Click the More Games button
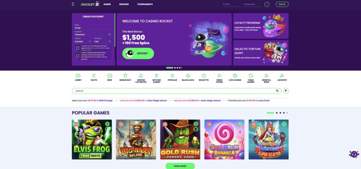This screenshot has height=169, width=361. (x=180, y=166)
